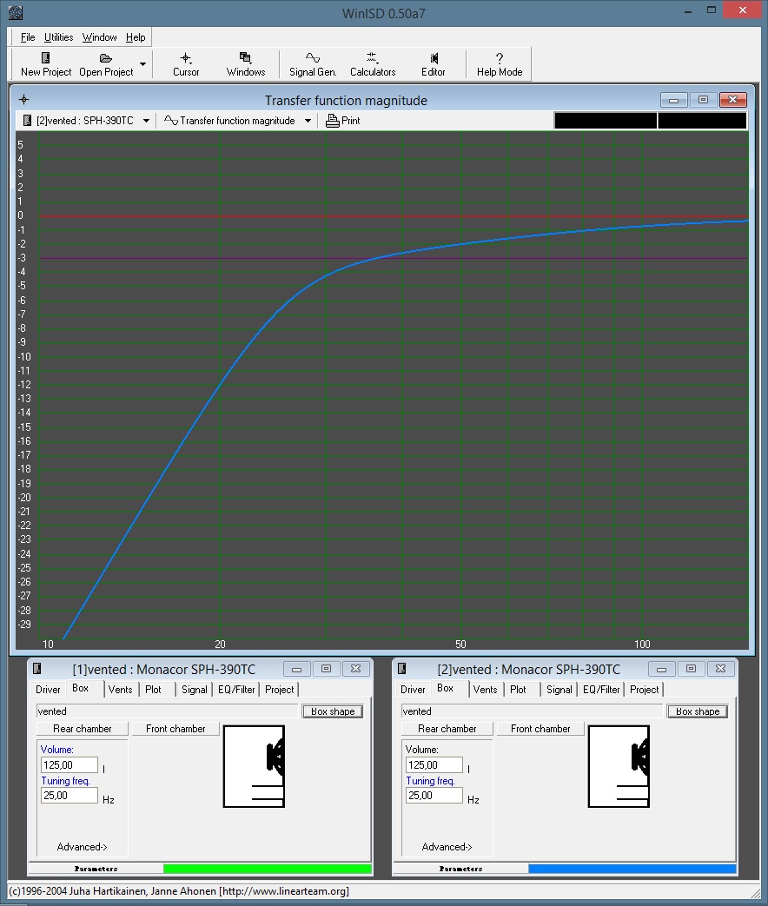Click the green color bar of project [1]

tap(267, 869)
